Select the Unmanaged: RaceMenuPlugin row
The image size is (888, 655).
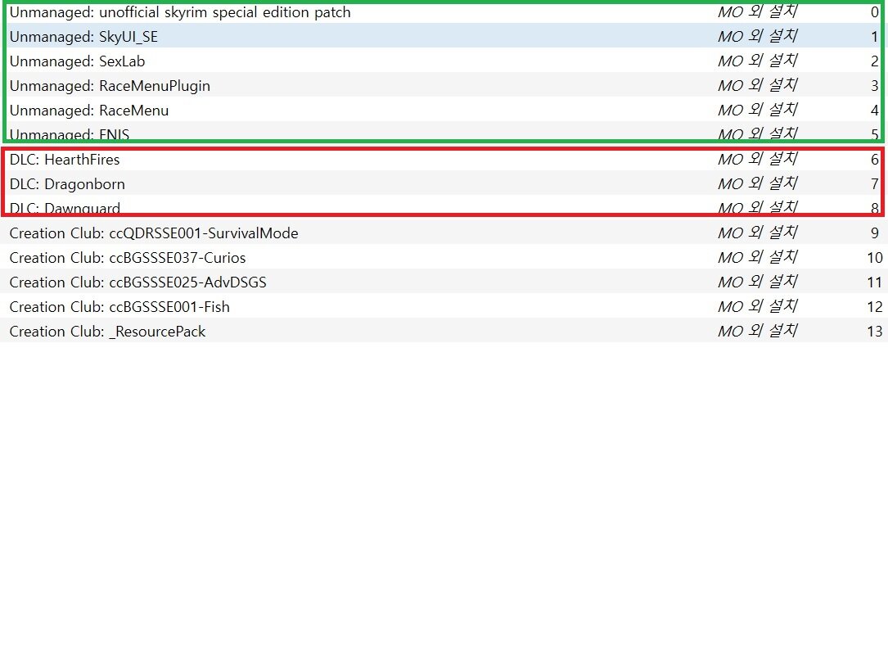click(x=444, y=85)
